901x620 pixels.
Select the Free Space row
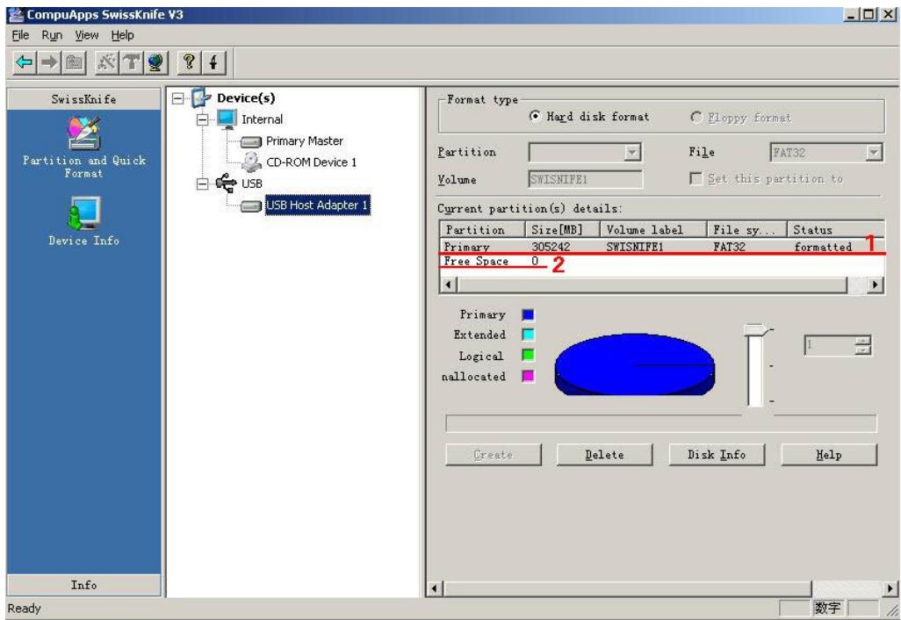[662, 261]
